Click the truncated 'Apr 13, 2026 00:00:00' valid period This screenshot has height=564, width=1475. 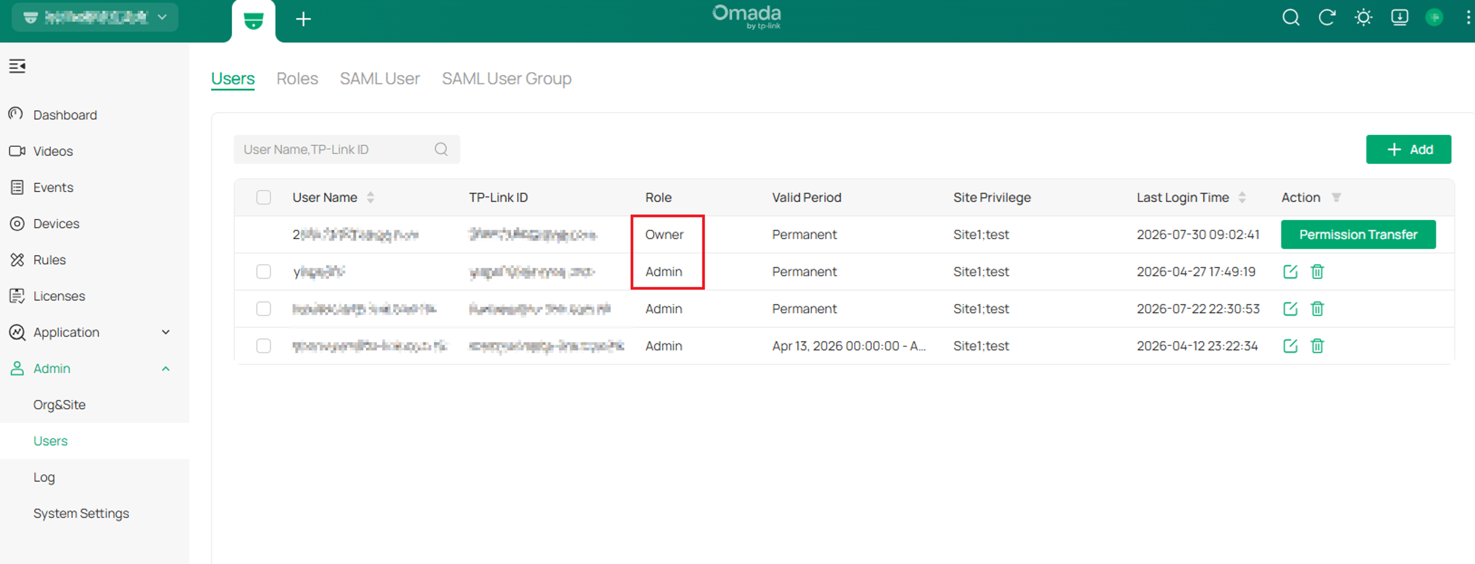[x=849, y=346]
